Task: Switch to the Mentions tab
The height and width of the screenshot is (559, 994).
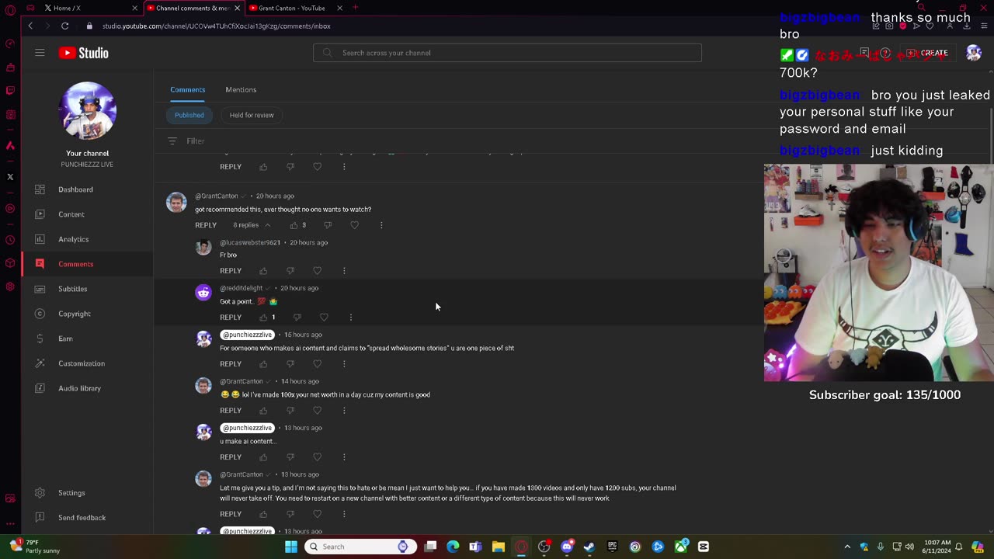Action: 241,89
